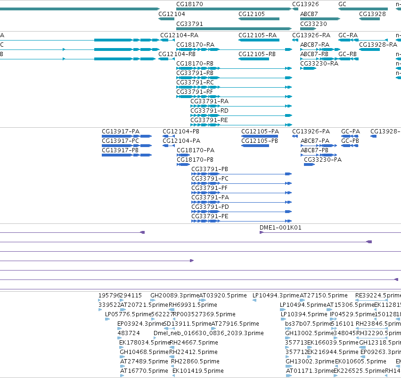The height and width of the screenshot is (378, 401).
Task: Click protein CG12104-PA label
Action: point(181,141)
